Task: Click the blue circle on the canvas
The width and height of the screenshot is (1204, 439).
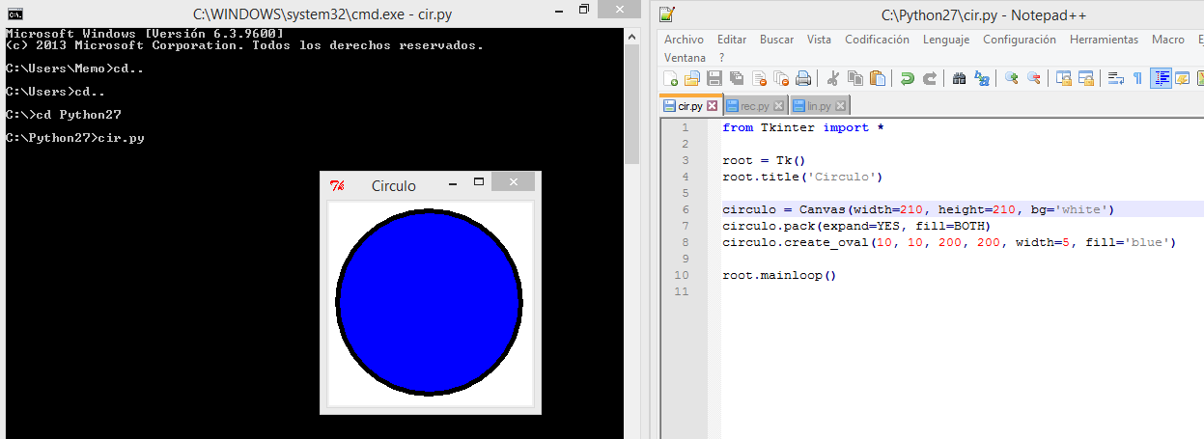Action: click(x=430, y=303)
